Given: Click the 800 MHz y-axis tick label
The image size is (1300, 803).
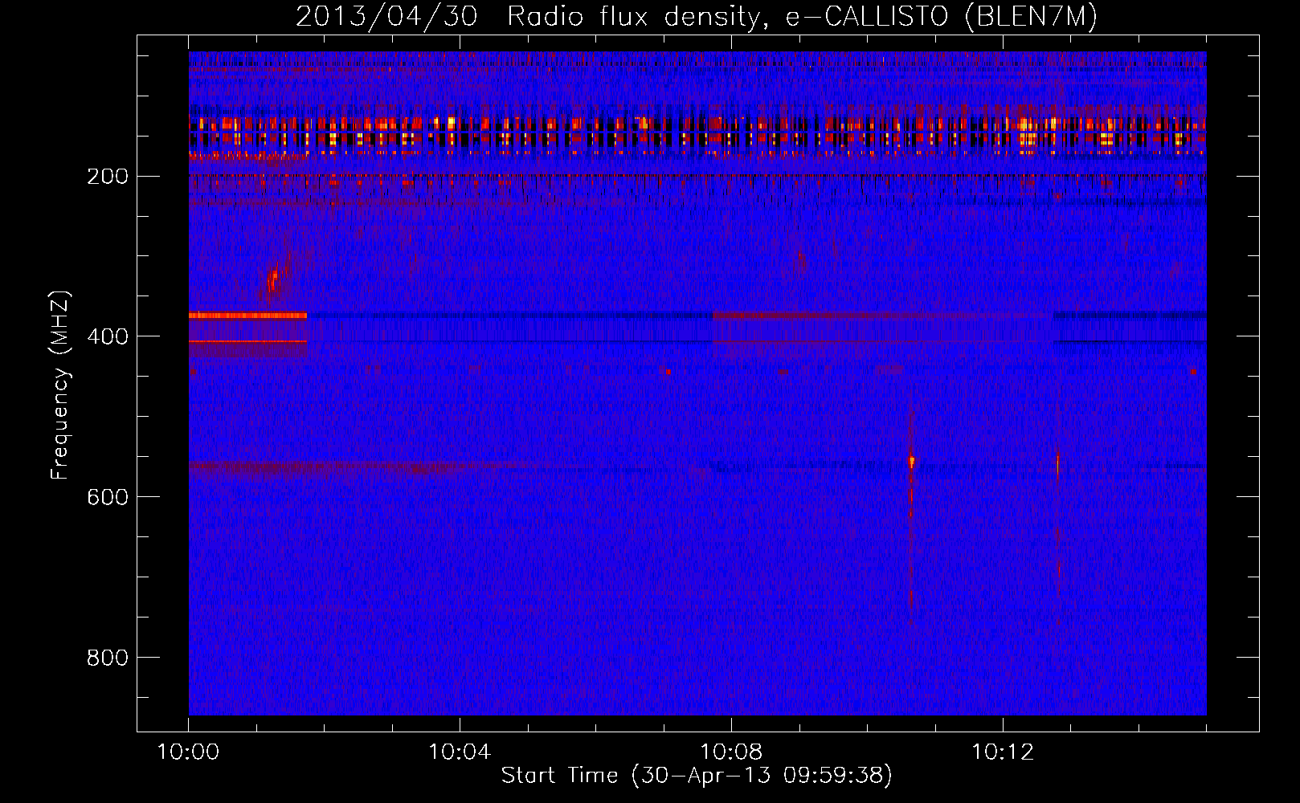Looking at the screenshot, I should 107,658.
